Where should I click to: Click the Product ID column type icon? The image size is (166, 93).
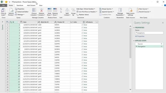coord(56,22)
